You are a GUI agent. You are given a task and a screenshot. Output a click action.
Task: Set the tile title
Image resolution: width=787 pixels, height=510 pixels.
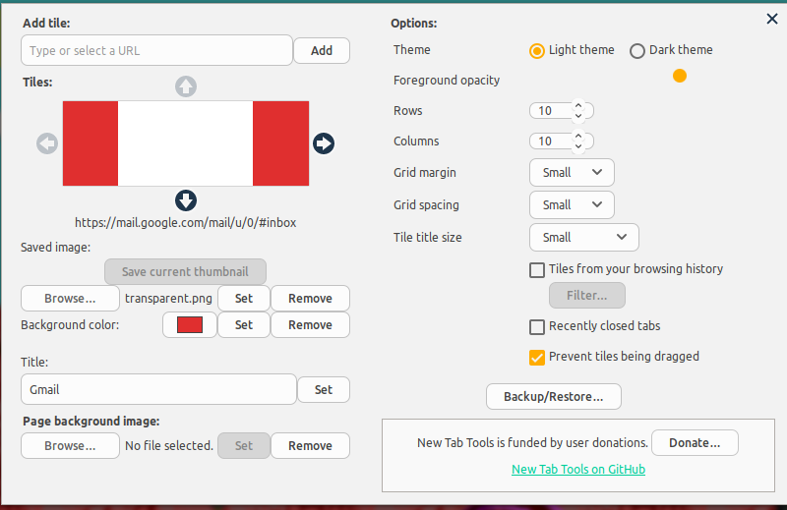pos(324,390)
